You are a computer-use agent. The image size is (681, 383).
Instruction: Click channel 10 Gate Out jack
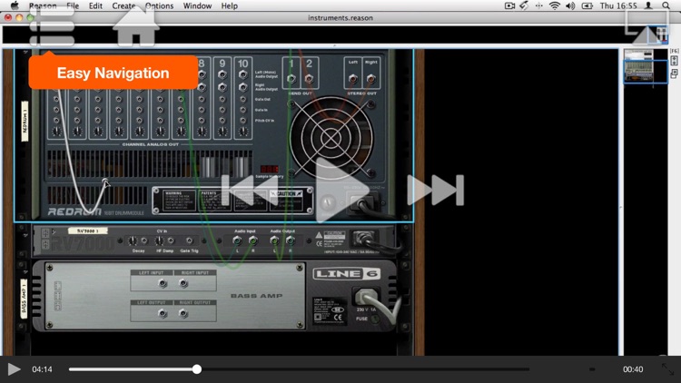(242, 100)
